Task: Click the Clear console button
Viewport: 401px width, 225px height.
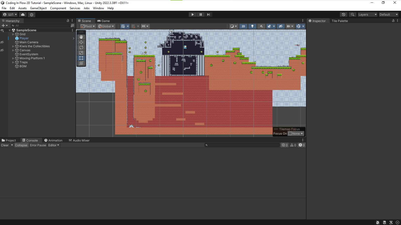Action: coord(5,145)
